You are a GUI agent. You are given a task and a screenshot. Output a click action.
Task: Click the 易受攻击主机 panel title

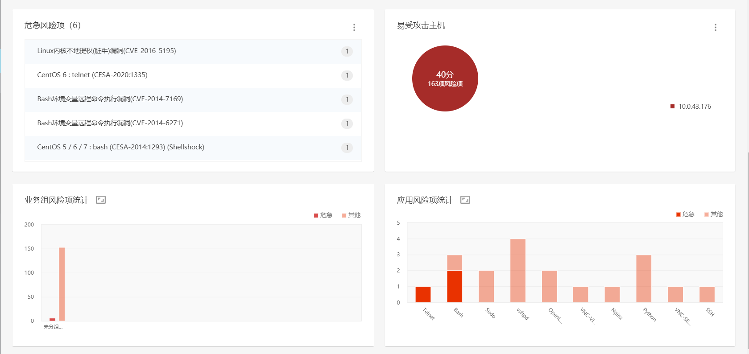(421, 25)
